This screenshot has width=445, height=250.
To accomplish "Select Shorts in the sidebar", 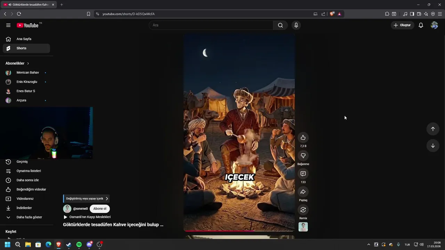I will (26, 48).
